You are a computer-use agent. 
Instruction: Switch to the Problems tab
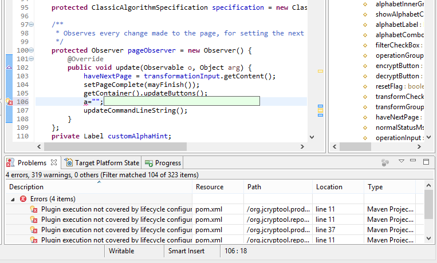32,163
